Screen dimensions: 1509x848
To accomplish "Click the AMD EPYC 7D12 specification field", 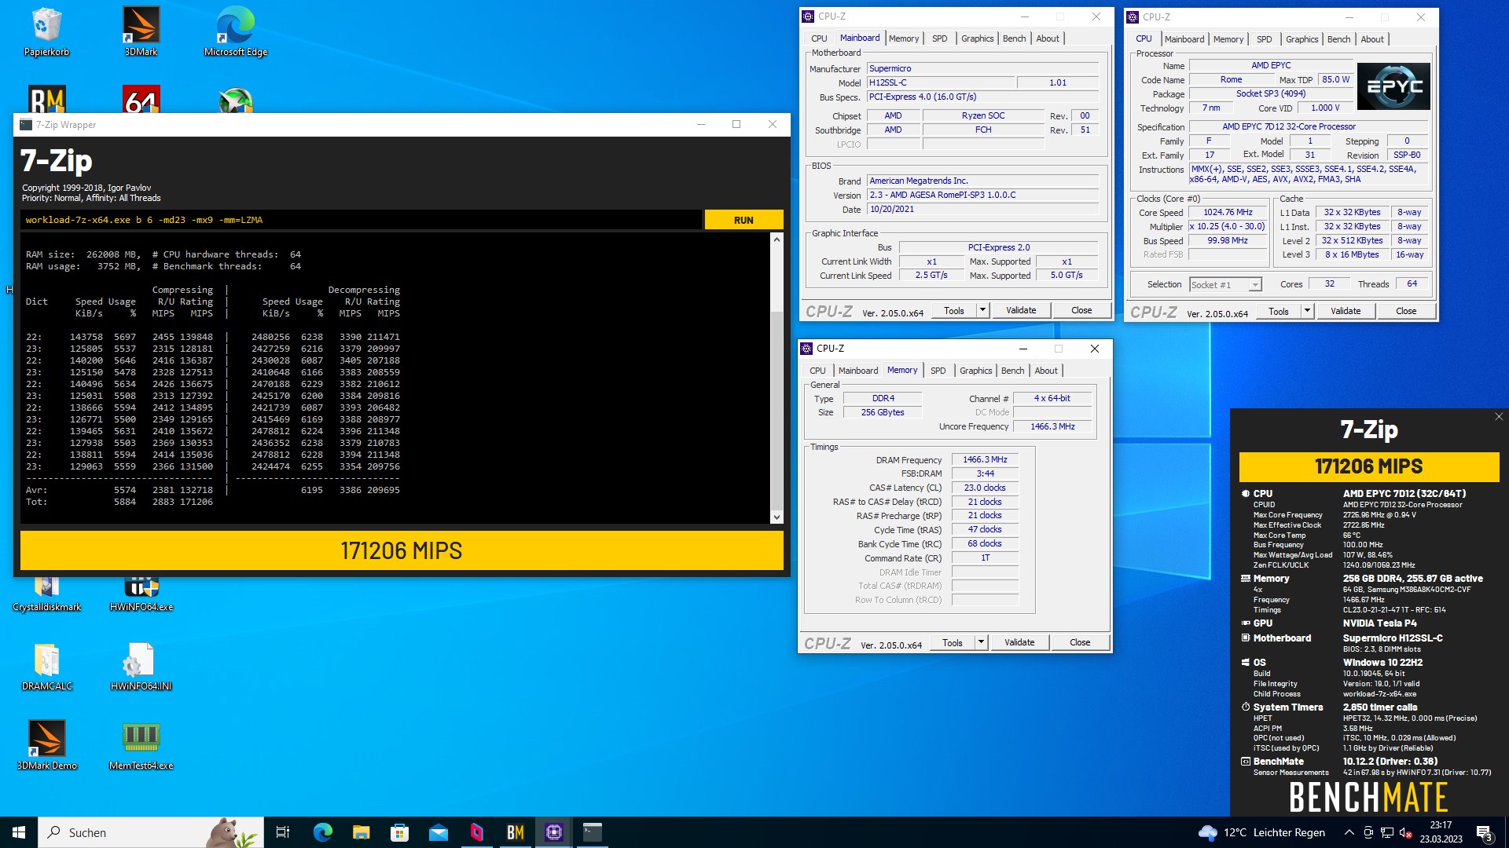I will (x=1309, y=126).
